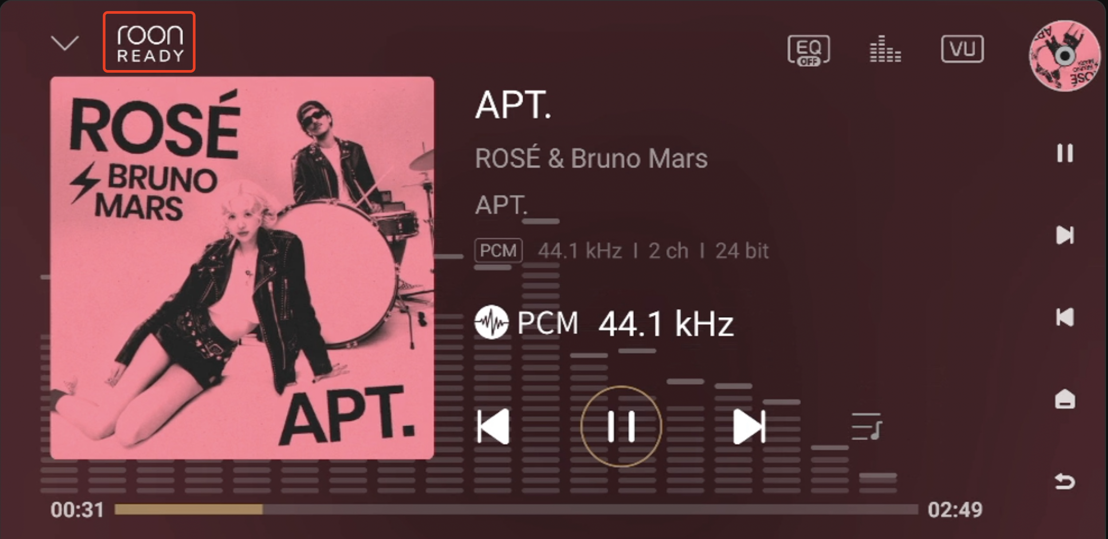Toggle the EQ OFF button

(809, 50)
